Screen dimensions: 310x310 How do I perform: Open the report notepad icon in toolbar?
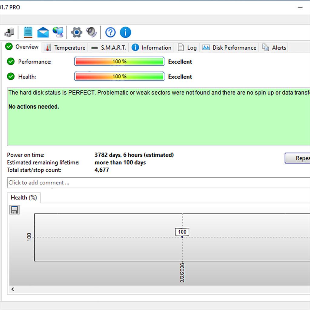(28, 32)
